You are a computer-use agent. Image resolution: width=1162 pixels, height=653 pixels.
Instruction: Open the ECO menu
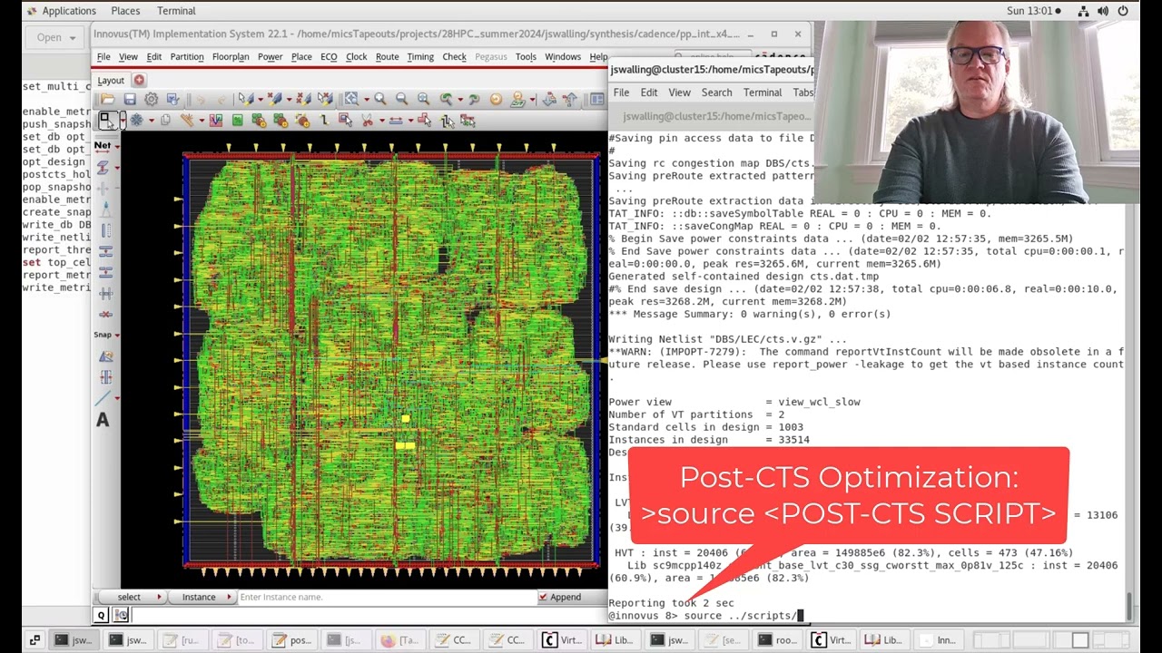point(329,56)
